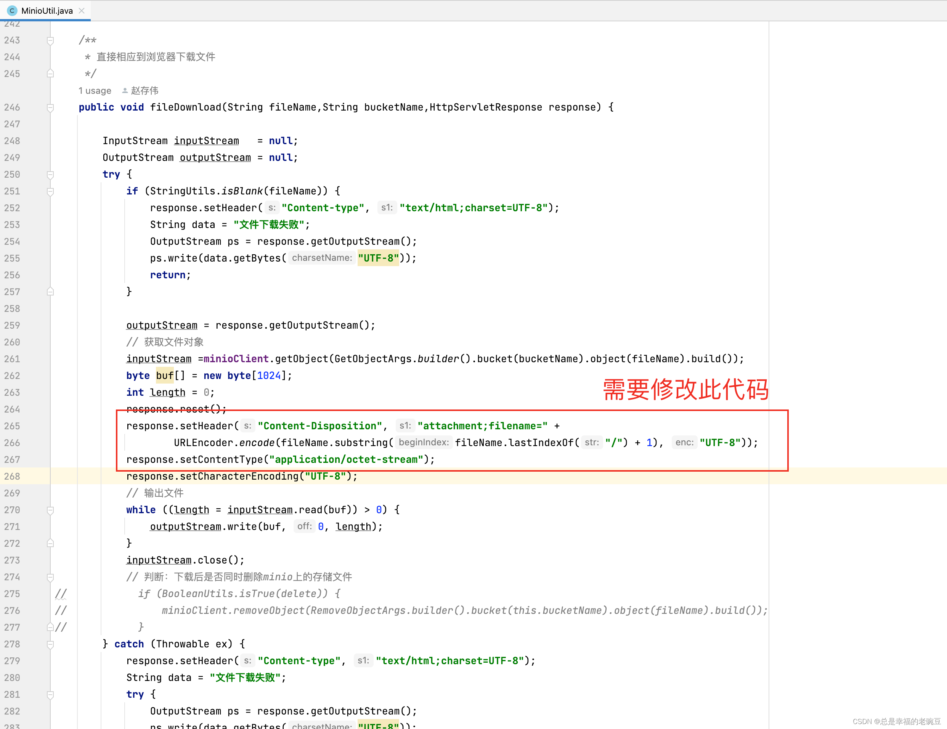Collapse the if StringUtils.isBlank block at line 251
Screen dimensions: 947x729
point(50,191)
